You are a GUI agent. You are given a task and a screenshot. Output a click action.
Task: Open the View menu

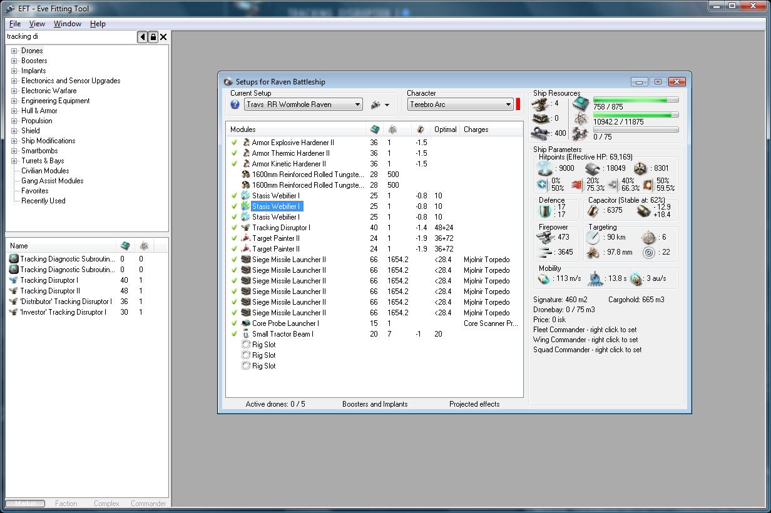tap(37, 24)
